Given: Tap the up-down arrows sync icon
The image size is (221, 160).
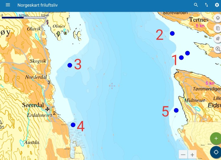Looking at the screenshot, I should tap(206, 5).
